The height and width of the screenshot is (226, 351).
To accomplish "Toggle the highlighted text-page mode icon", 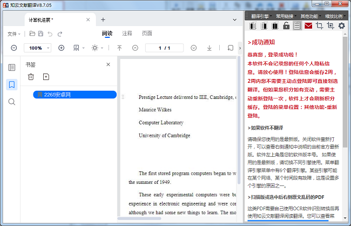I will (297, 25).
